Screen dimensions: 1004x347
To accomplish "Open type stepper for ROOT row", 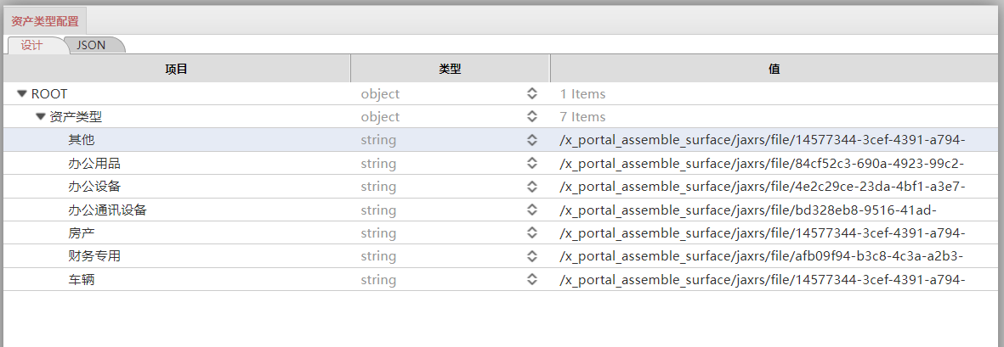I will point(532,94).
